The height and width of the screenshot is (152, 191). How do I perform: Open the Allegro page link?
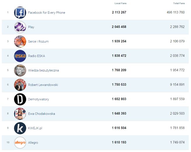33,142
